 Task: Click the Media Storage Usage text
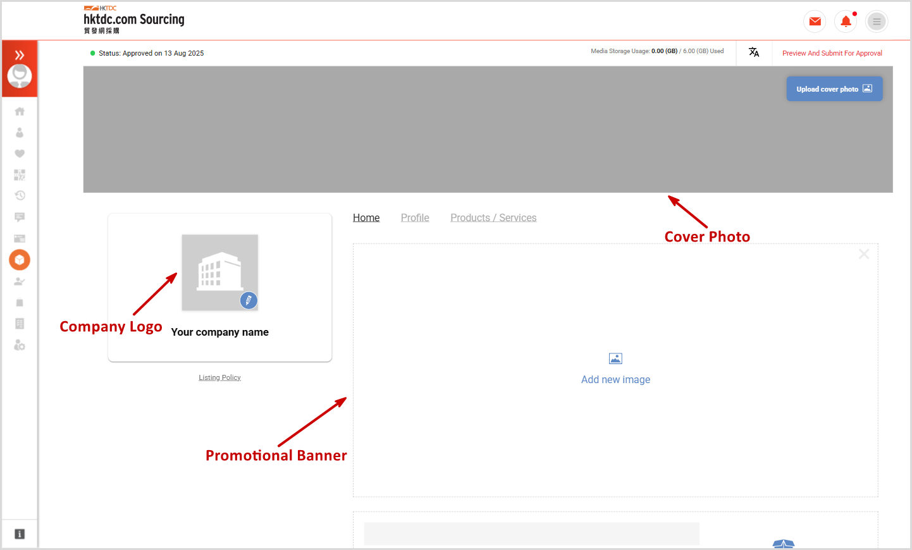click(x=657, y=51)
